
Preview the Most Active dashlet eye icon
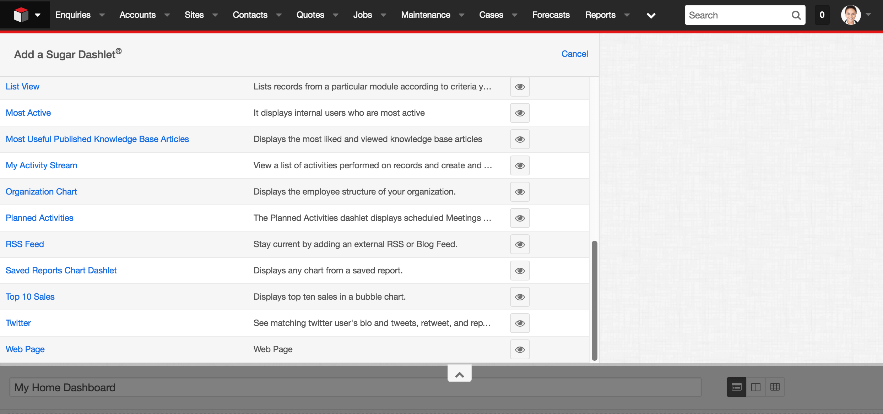click(x=520, y=113)
